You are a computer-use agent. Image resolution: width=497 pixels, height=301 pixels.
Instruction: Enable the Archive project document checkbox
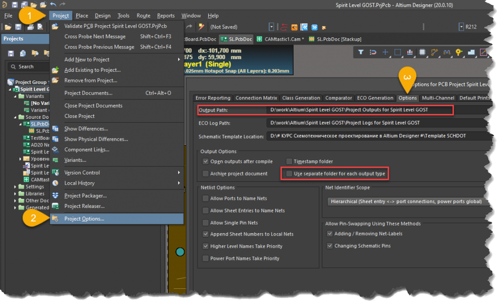click(x=206, y=174)
